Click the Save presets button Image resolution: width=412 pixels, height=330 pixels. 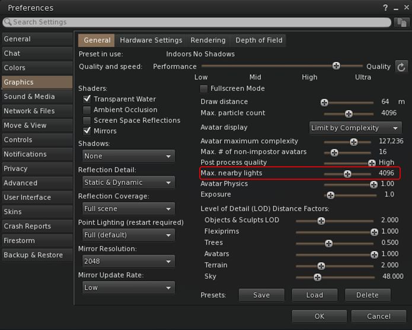pos(261,295)
